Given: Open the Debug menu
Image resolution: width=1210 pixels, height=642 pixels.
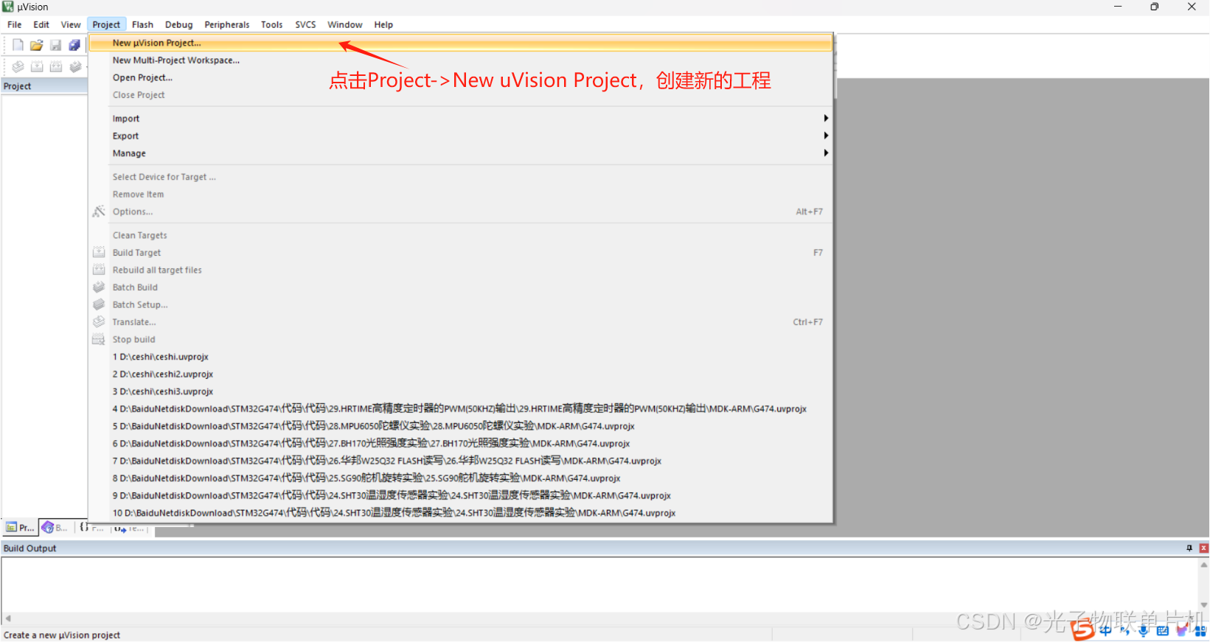Looking at the screenshot, I should pos(178,24).
